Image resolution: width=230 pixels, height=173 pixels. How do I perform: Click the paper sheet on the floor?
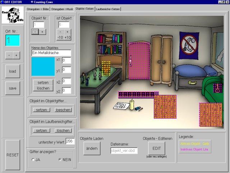[121, 106]
